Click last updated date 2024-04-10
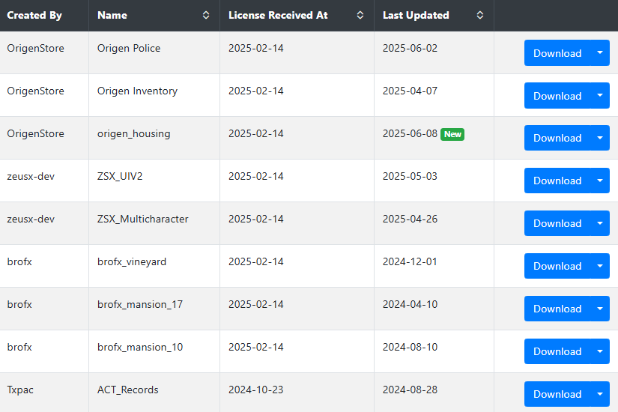618x412 pixels. [x=410, y=304]
